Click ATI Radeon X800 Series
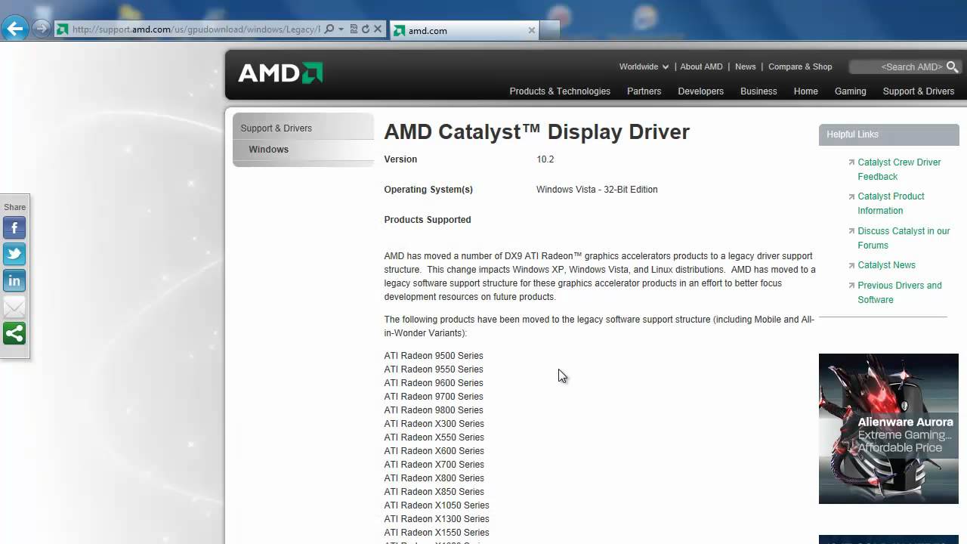The height and width of the screenshot is (544, 967). [x=434, y=478]
